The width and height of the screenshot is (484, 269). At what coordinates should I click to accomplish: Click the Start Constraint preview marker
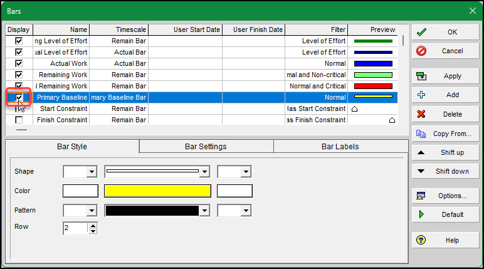click(355, 108)
